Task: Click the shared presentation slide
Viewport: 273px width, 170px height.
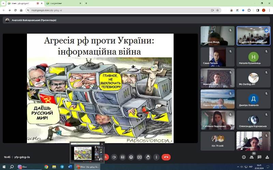Action: pos(100,88)
